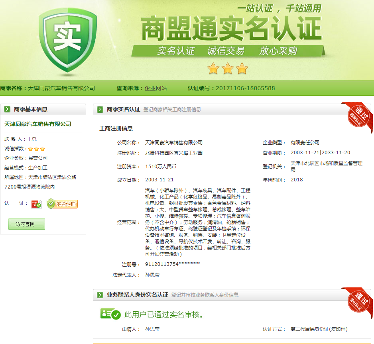Click the 所属地区 address in the sidebar
The height and width of the screenshot is (344, 374).
[x=40, y=182]
